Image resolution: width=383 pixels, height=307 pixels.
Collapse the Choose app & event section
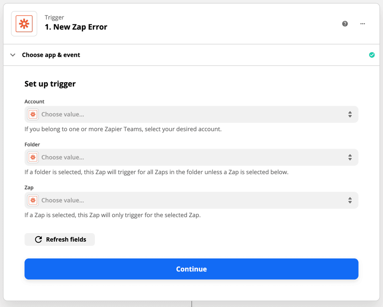[x=13, y=55]
